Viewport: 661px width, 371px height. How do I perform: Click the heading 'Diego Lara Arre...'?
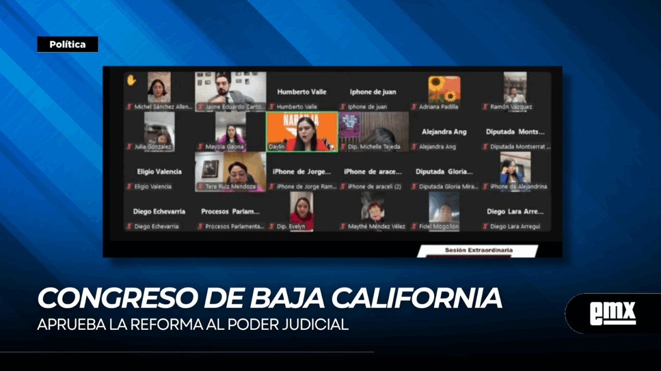pos(515,211)
